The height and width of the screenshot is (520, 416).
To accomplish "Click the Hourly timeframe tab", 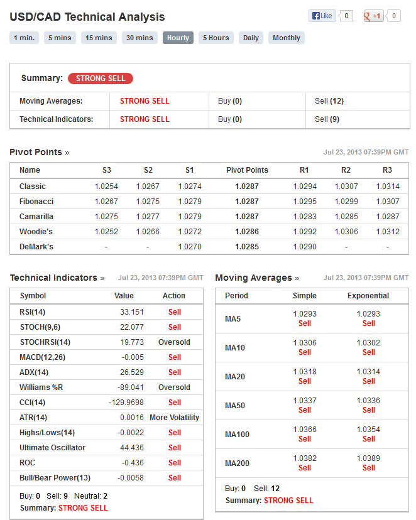I will click(178, 38).
